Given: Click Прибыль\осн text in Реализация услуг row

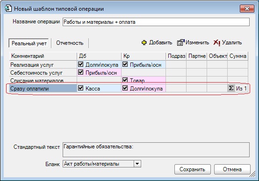Looking at the screenshot, I should pos(145,65).
